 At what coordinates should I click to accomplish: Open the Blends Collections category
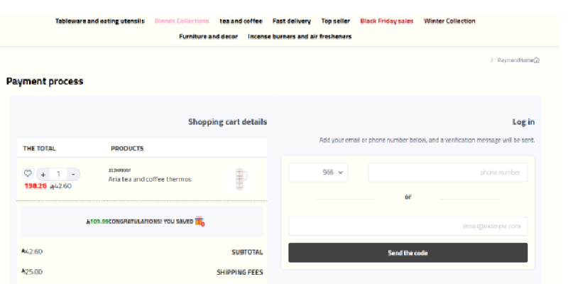[182, 21]
